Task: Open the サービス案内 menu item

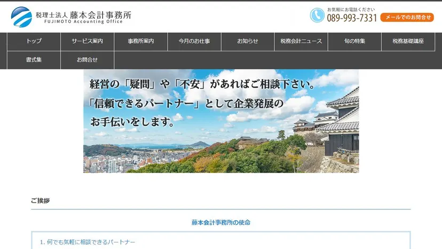Action: point(87,41)
